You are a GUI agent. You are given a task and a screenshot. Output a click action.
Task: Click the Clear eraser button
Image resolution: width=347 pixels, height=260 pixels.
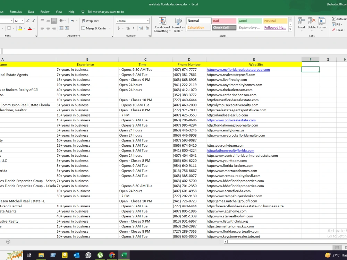coord(338,30)
